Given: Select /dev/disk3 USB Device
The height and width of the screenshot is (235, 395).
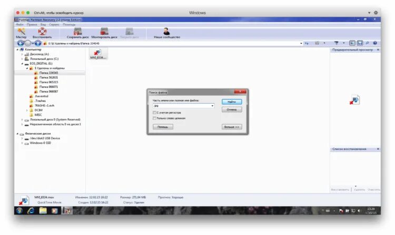Looking at the screenshot, I should (45, 138).
